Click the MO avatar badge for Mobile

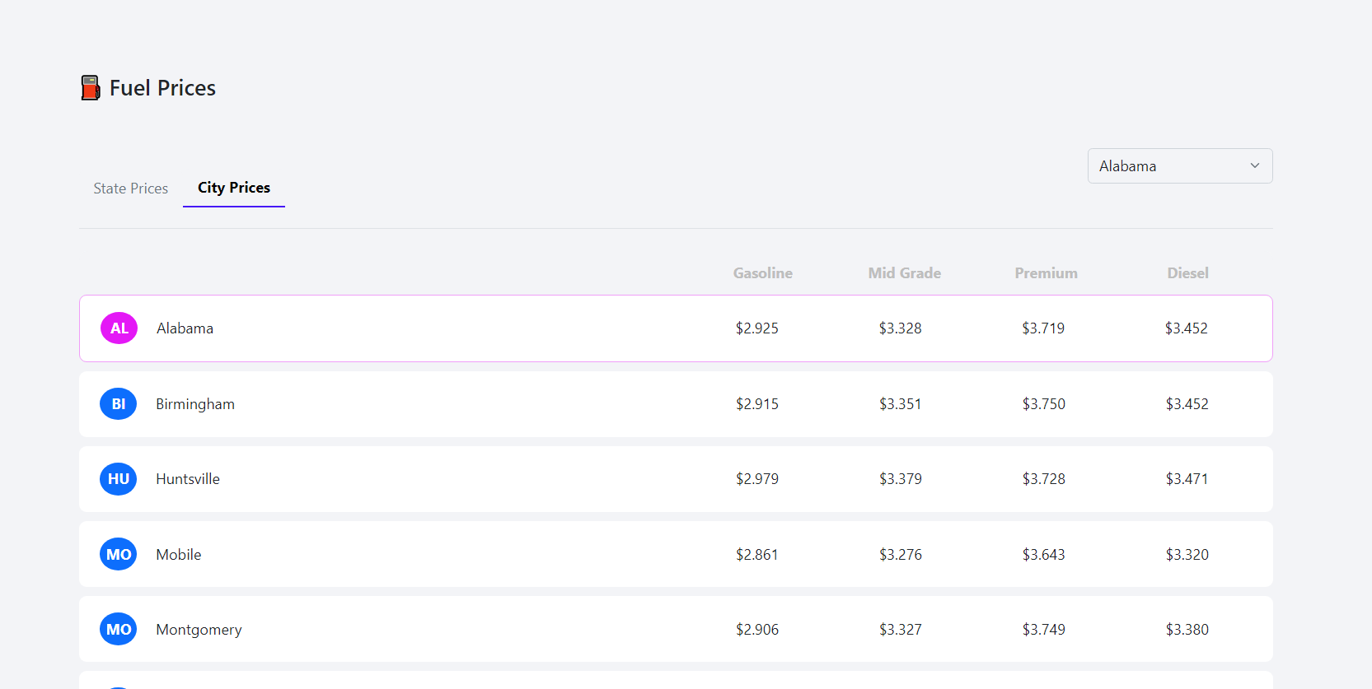pos(119,555)
